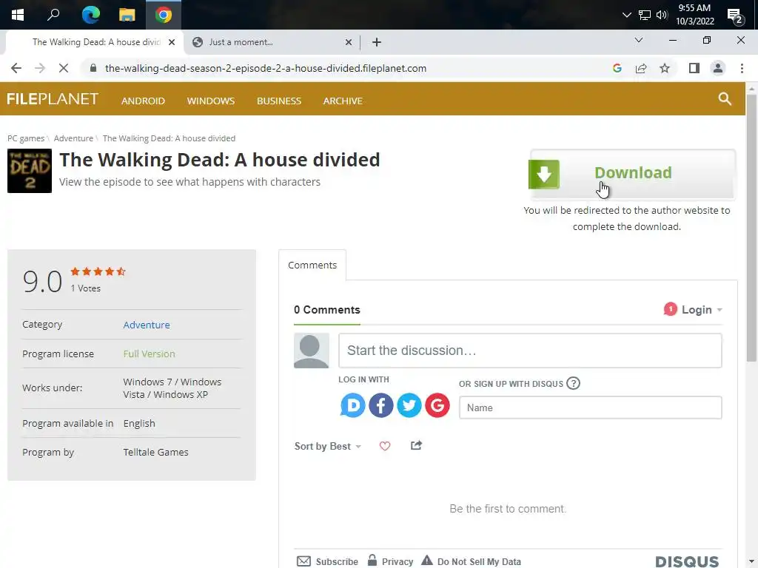Click Do Not Sell My Data

coord(471,561)
